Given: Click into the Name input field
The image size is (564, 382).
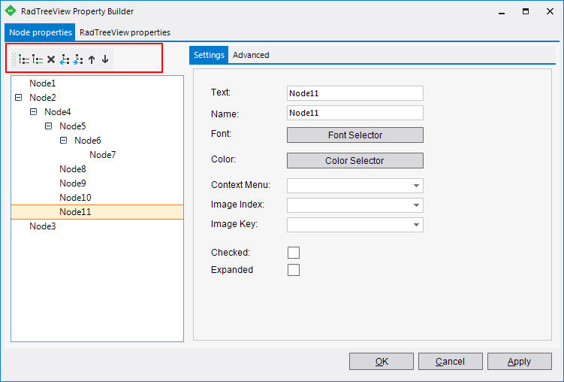Looking at the screenshot, I should point(355,113).
